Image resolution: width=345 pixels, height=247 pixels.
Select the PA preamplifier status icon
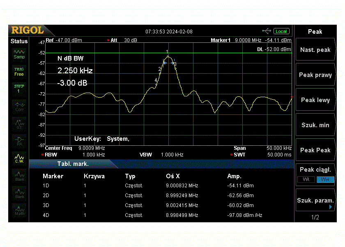(x=19, y=141)
